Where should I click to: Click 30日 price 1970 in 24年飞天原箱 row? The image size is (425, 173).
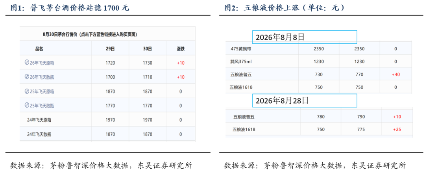(148, 120)
